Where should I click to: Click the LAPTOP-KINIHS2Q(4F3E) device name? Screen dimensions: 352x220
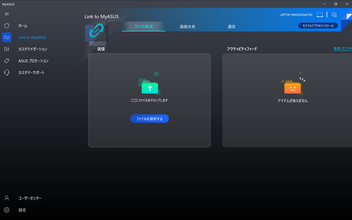tap(296, 15)
